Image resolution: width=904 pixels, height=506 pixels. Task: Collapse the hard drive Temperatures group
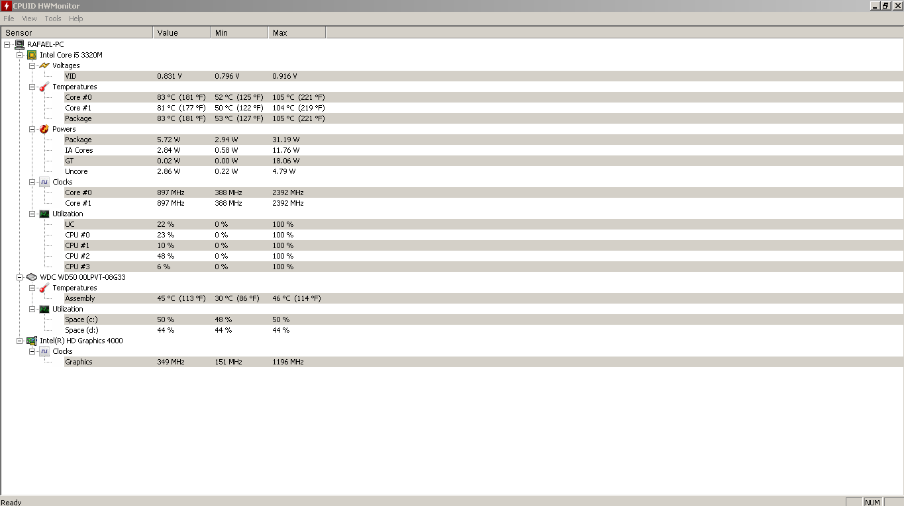32,288
